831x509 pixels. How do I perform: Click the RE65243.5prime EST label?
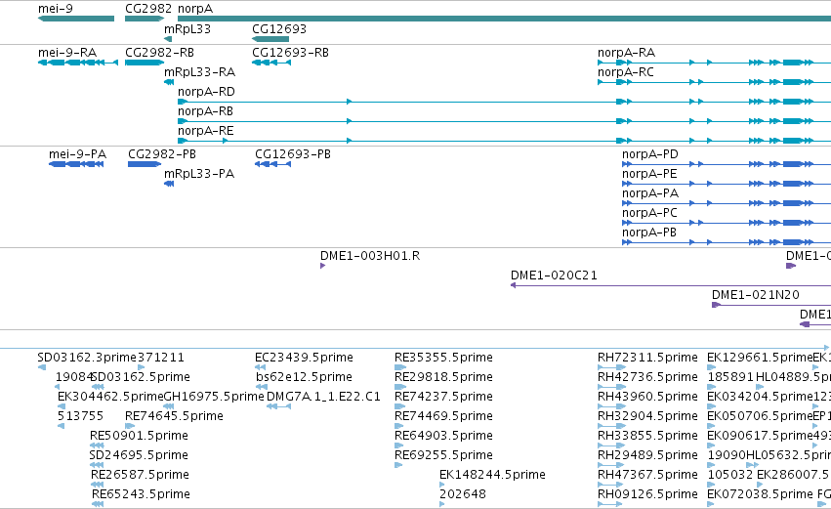tap(141, 495)
